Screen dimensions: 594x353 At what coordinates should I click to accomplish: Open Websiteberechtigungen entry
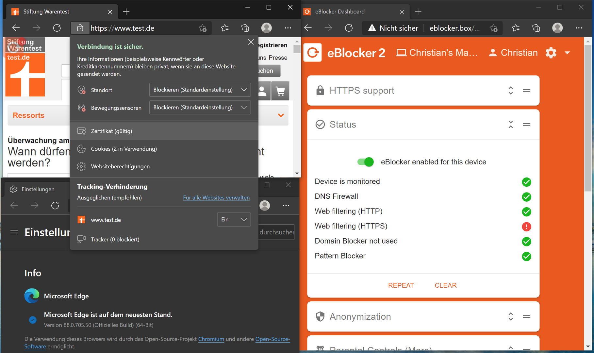164,166
